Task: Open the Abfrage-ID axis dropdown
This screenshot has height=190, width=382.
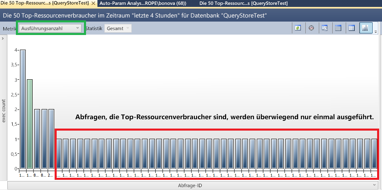Action: [x=192, y=186]
